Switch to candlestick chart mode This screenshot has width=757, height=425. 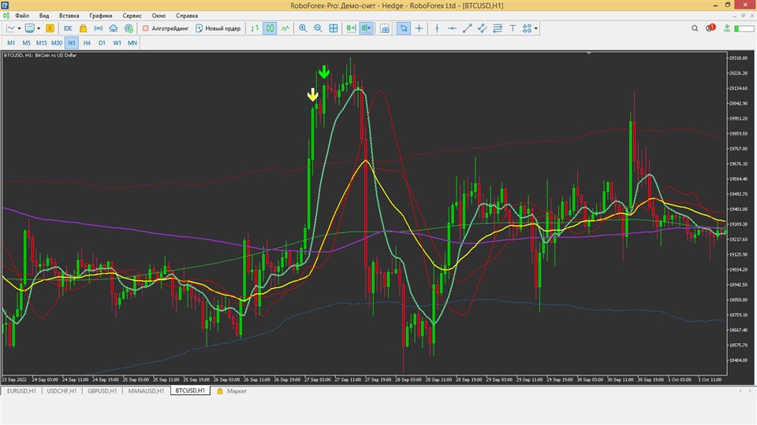point(270,28)
